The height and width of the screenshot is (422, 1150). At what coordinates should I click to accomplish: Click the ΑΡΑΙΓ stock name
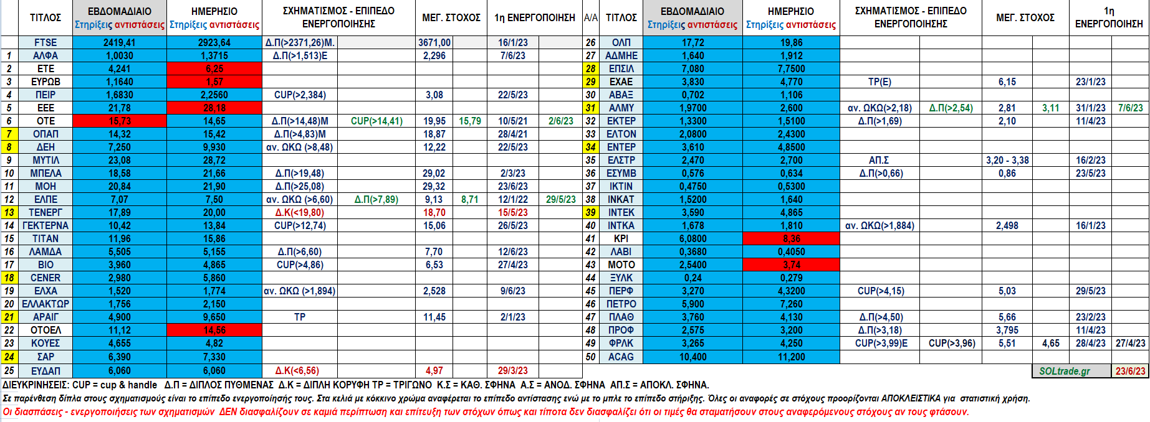click(46, 317)
